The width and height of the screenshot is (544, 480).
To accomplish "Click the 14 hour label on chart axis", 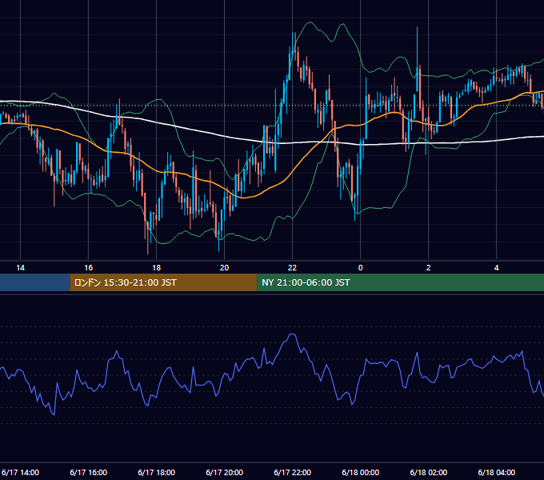I will point(21,268).
